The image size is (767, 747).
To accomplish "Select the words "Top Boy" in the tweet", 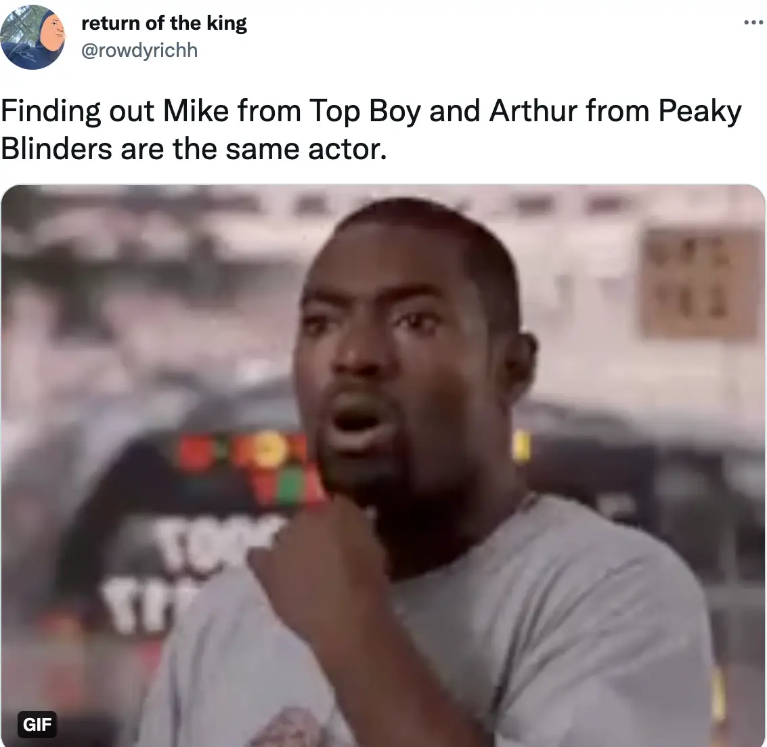I will [364, 112].
